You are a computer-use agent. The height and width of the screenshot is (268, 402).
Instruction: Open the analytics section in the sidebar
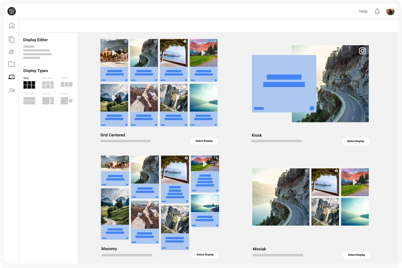tap(12, 91)
